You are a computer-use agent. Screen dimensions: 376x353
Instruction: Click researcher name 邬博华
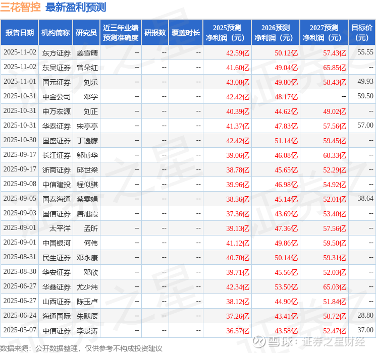click(x=87, y=155)
